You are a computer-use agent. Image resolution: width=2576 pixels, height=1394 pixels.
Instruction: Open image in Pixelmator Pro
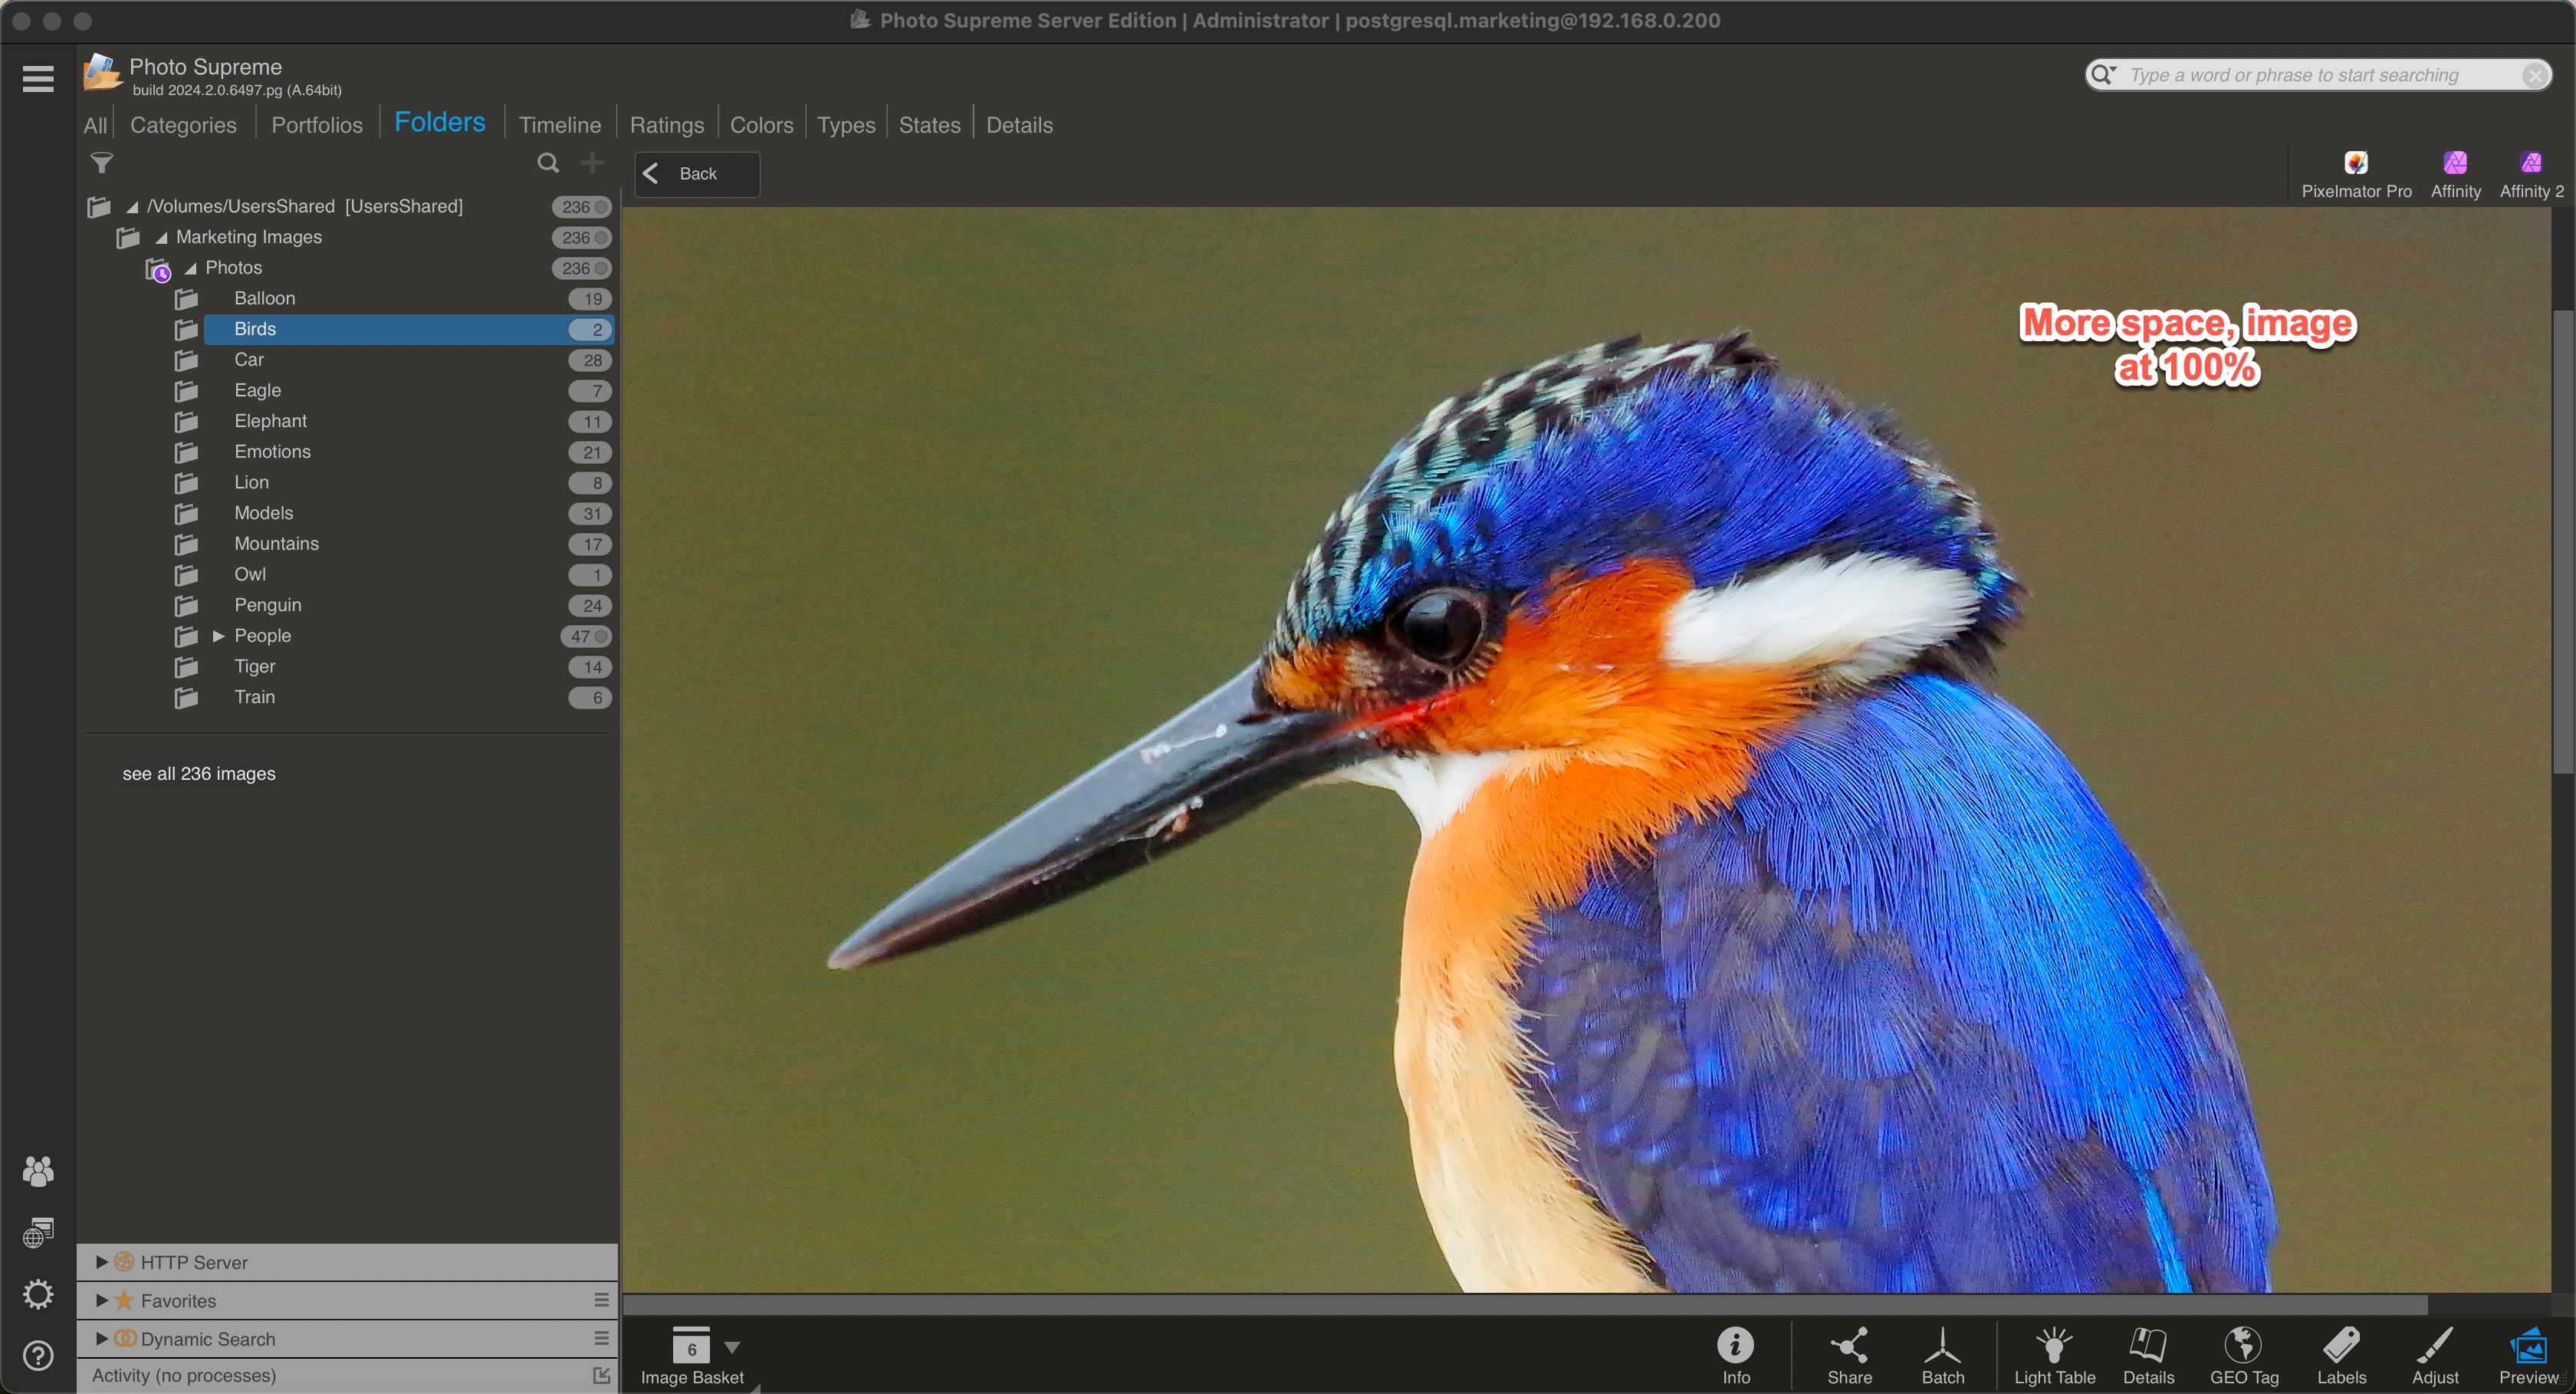tap(2356, 174)
